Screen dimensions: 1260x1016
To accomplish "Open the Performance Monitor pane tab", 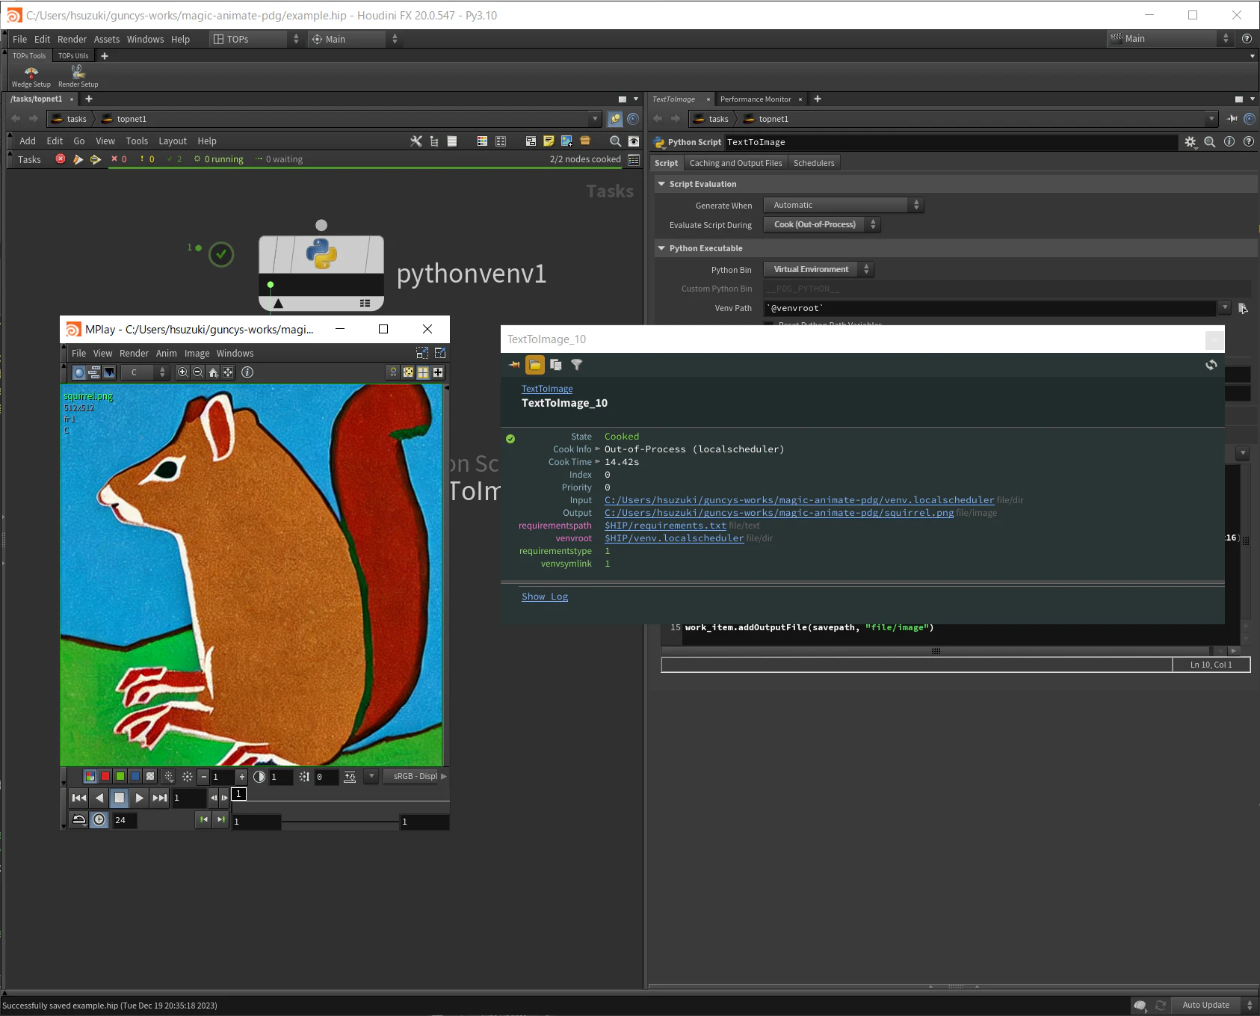I will tap(756, 99).
